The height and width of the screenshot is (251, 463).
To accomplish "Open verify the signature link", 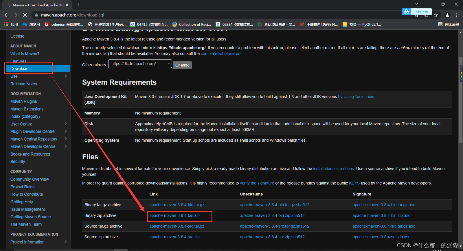I will click(257, 183).
